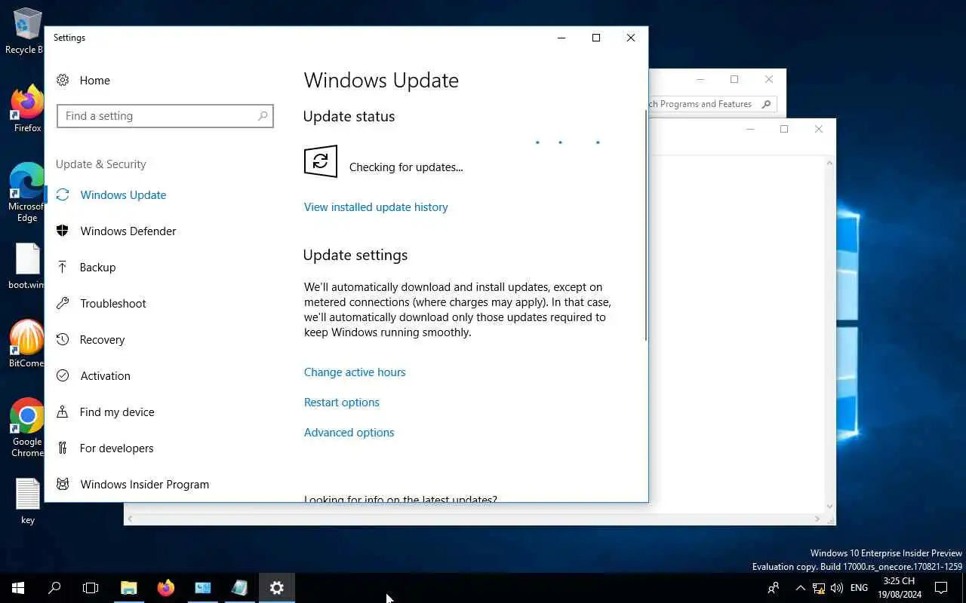The height and width of the screenshot is (603, 966).
Task: Click the Activation checkmark-circle icon
Action: 63,375
